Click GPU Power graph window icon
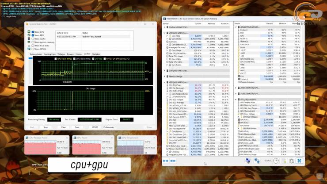 [x=75, y=138]
